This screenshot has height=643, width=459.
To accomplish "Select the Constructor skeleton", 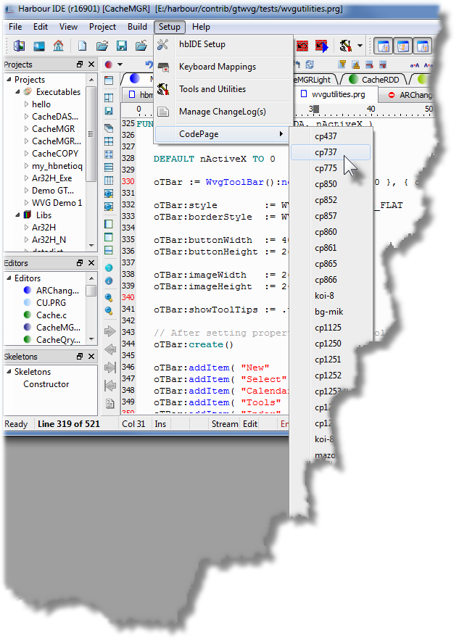I will 46,383.
